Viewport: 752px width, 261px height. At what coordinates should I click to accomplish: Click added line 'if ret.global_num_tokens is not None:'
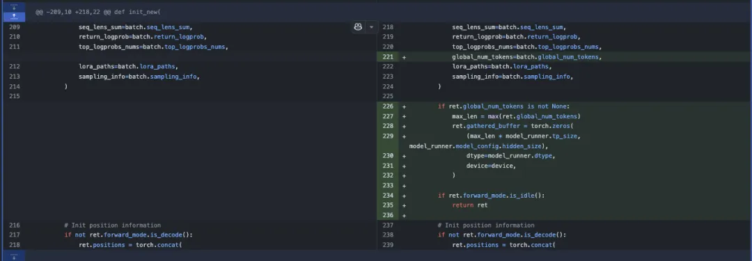(x=503, y=106)
